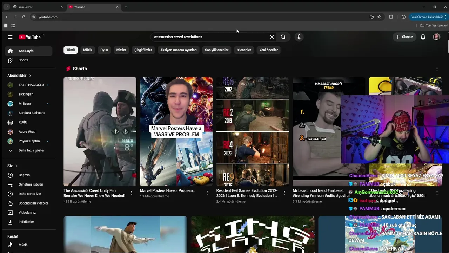Viewport: 449px width, 253px height.
Task: Go back in Chrome
Action: point(7,17)
